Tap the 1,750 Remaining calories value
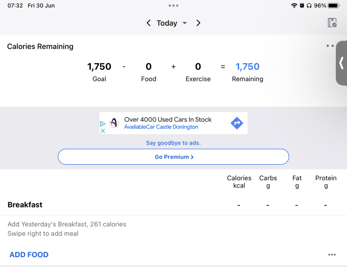The width and height of the screenshot is (347, 267). pos(247,67)
